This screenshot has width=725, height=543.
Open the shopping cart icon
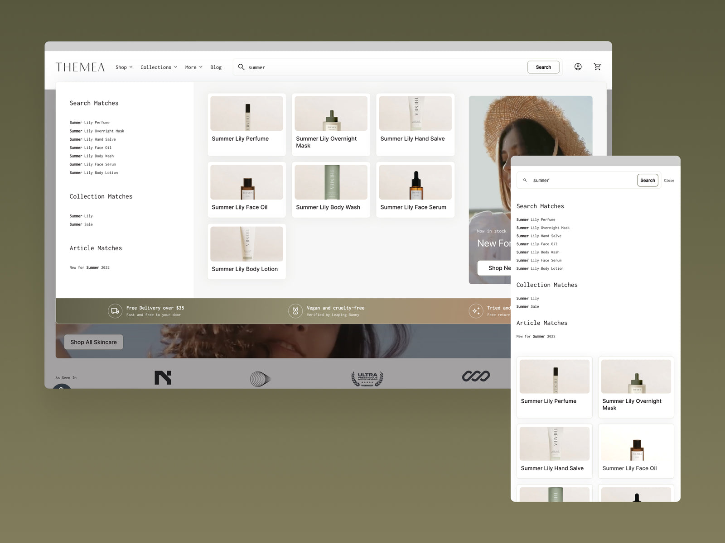coord(597,67)
